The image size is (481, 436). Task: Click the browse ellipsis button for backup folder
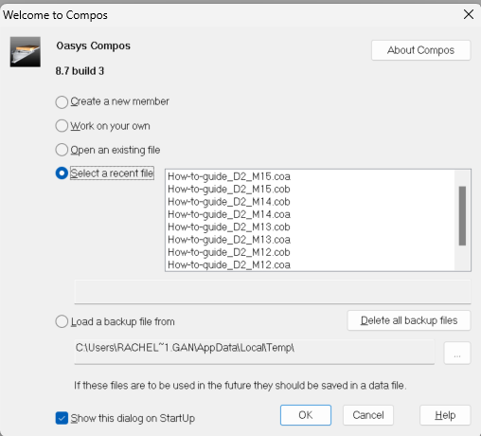(457, 353)
